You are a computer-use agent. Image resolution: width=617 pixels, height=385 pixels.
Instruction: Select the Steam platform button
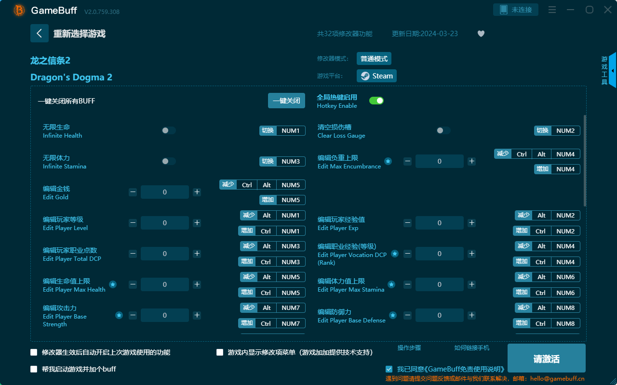coord(376,76)
